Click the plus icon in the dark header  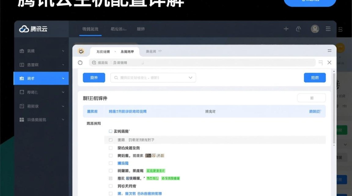(x=286, y=29)
